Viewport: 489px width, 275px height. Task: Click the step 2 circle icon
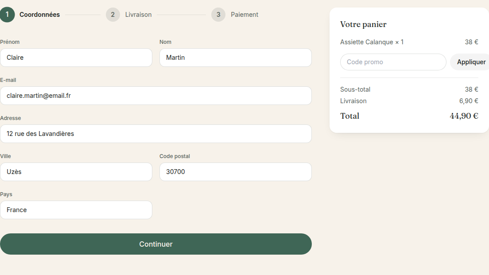click(113, 15)
